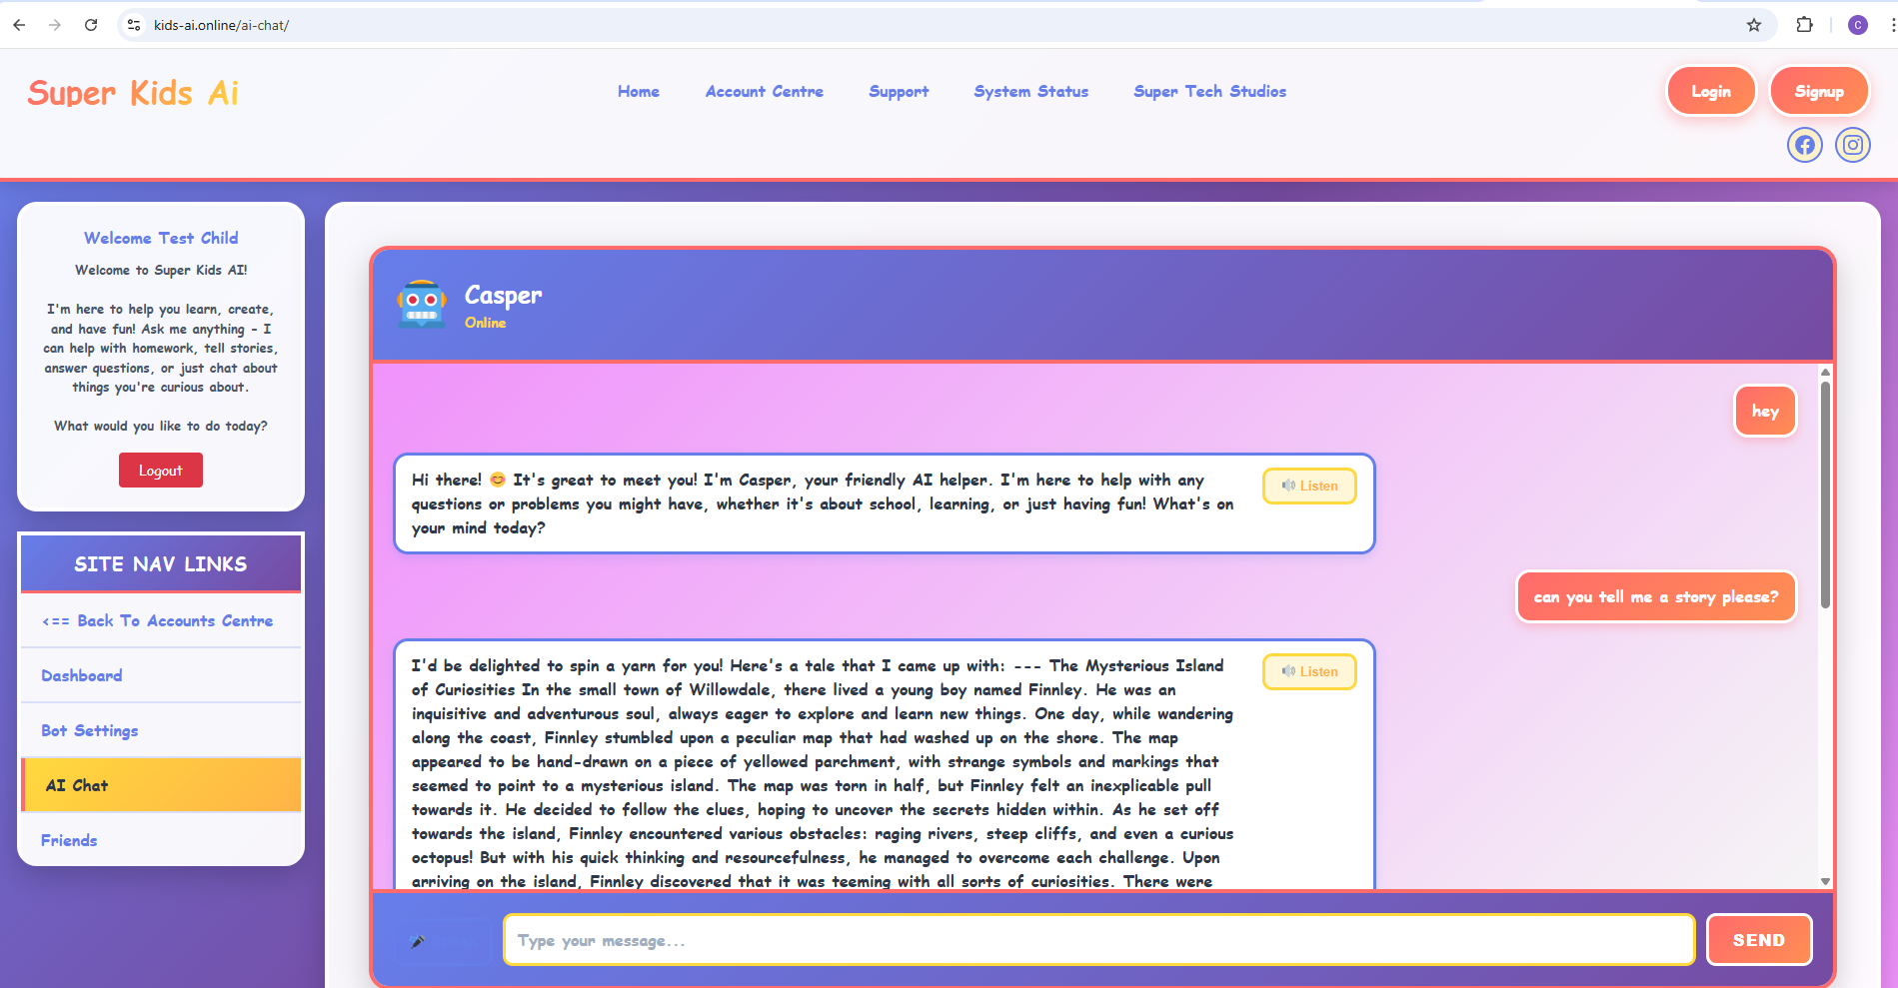
Task: Click the message input field
Action: (x=1099, y=940)
